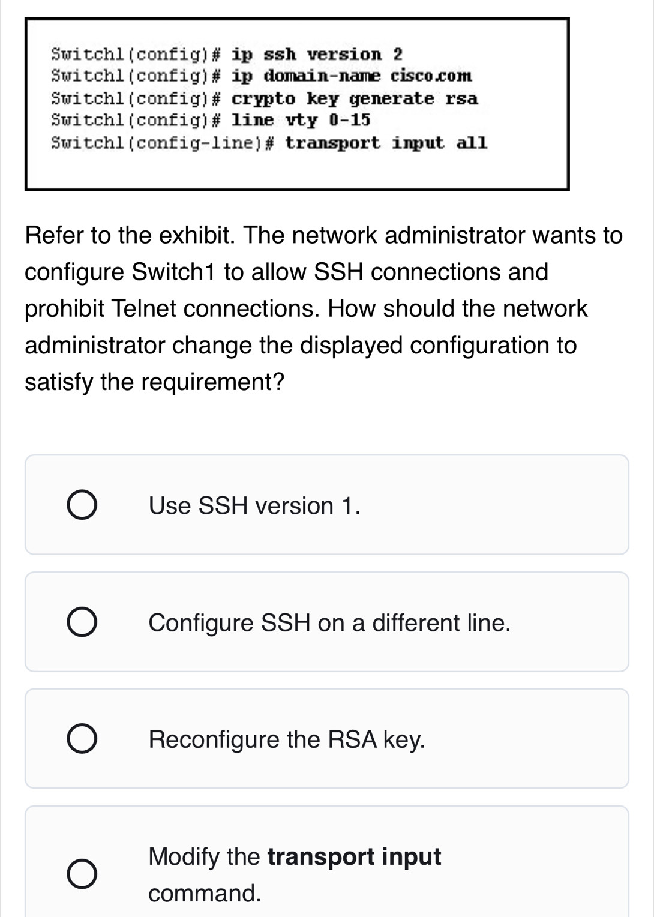Select the radio button for 'Reconfigure the RSA key'
Image resolution: width=654 pixels, height=917 pixels.
(83, 739)
